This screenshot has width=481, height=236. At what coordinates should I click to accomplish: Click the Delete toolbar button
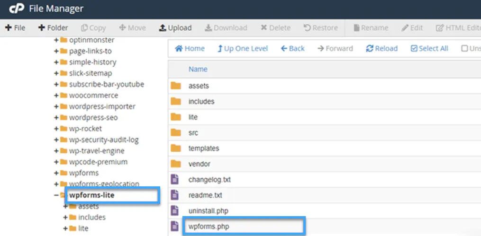coord(275,28)
